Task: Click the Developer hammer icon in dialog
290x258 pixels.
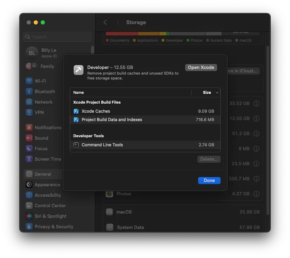Action: 79,70
